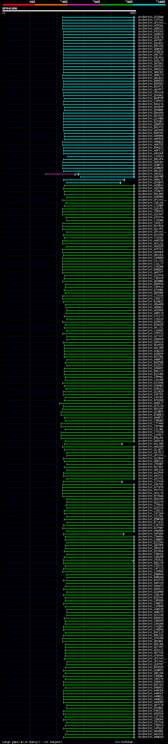The image size is (168, 744).
Task: Select hit label UniRef100_Q9LM03
Action: pyautogui.click(x=151, y=58)
